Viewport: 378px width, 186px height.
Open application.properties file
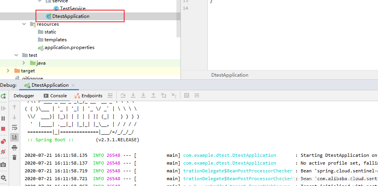(x=70, y=47)
